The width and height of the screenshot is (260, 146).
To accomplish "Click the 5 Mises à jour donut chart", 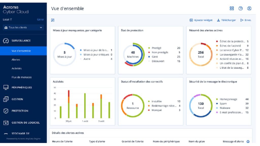I will (64, 54).
